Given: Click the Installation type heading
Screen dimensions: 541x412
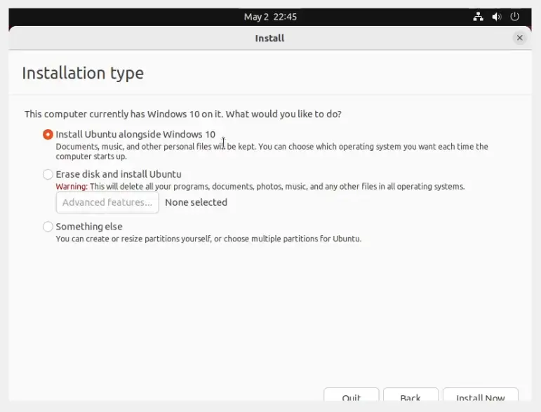Looking at the screenshot, I should [83, 73].
